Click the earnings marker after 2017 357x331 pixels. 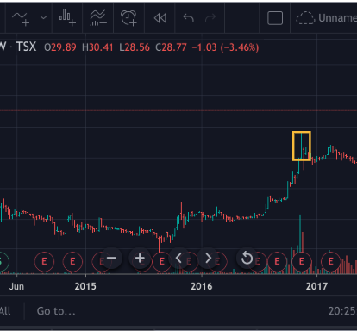[330, 261]
